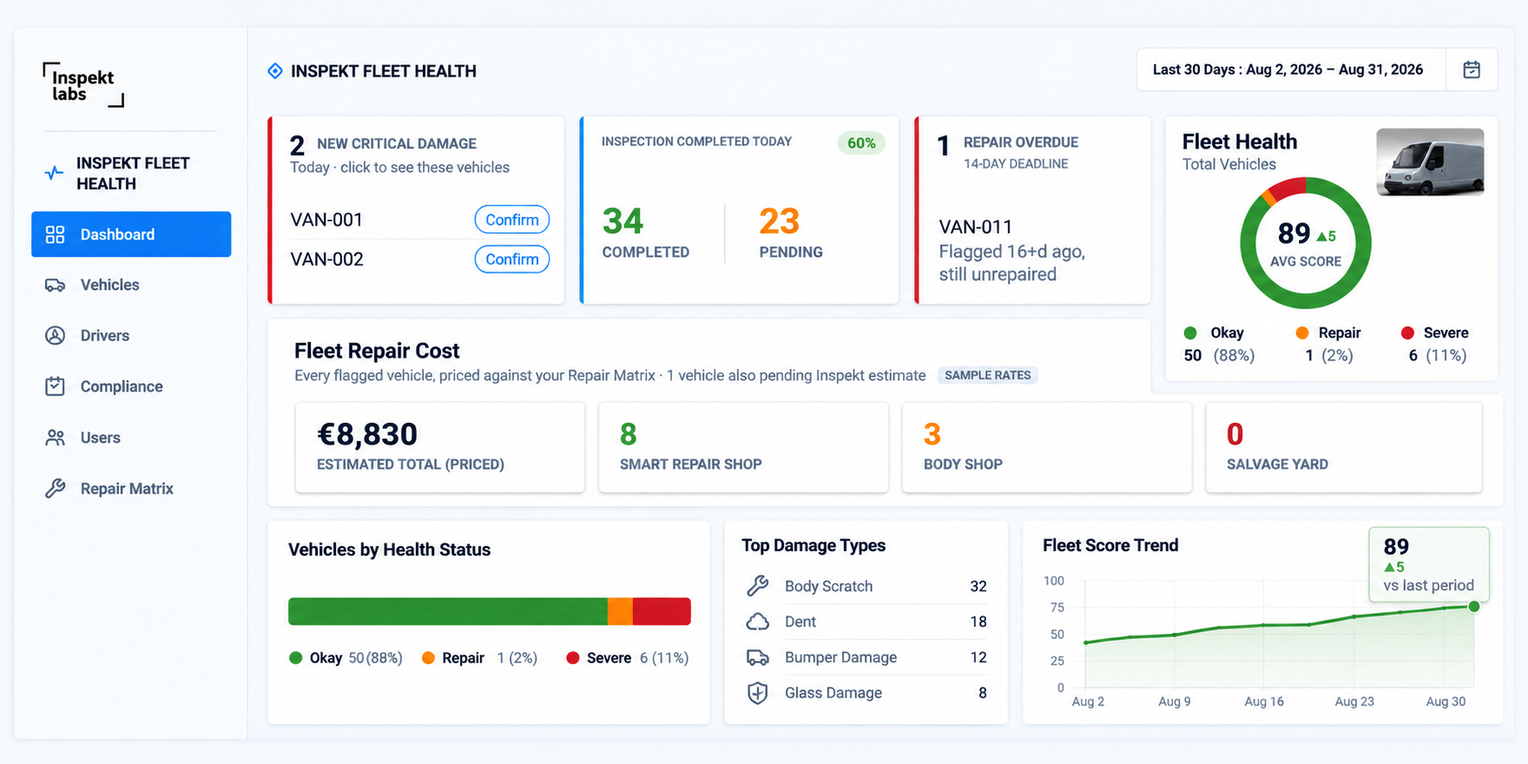The width and height of the screenshot is (1528, 764).
Task: Click the Dashboard grid icon
Action: 55,234
